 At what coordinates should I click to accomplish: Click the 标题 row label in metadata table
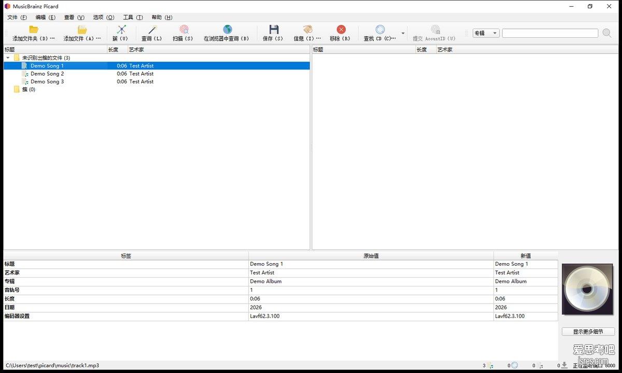[x=10, y=264]
